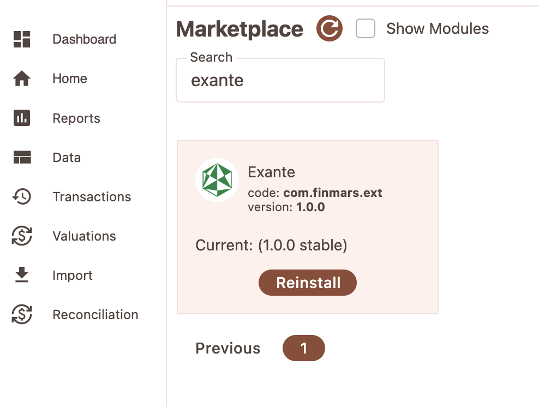Focus the Search field containing exante
The height and width of the screenshot is (407, 539).
click(x=280, y=80)
